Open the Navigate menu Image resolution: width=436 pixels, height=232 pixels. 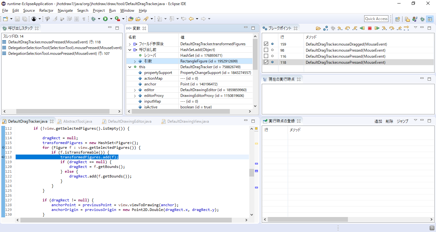[65, 11]
